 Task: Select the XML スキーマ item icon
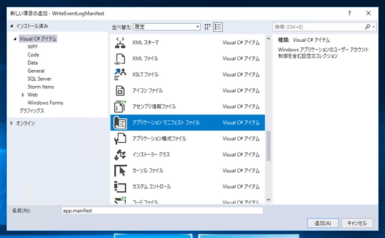pos(120,42)
